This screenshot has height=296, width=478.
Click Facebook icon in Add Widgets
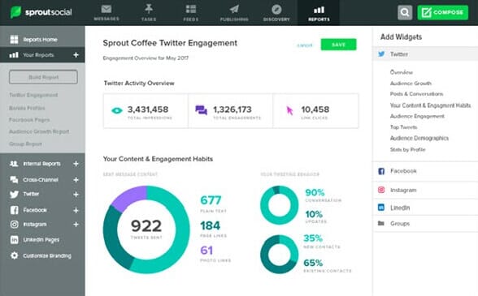(x=381, y=171)
